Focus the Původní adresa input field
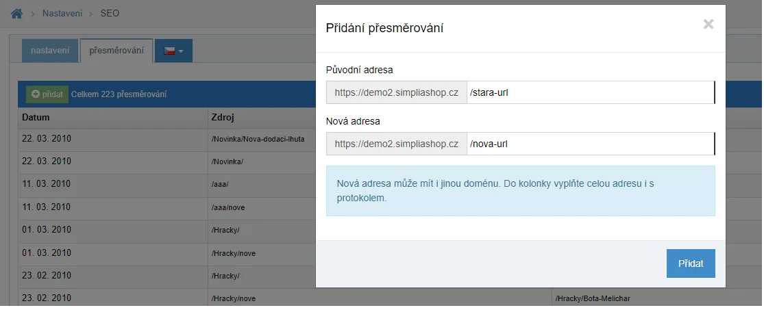764x310 pixels. (x=591, y=92)
